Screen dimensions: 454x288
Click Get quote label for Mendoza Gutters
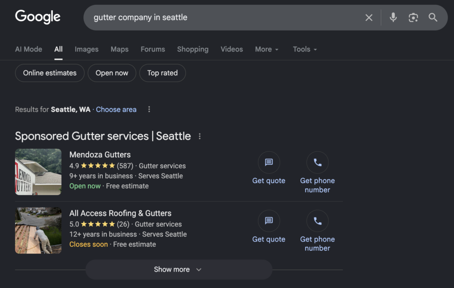[269, 181]
